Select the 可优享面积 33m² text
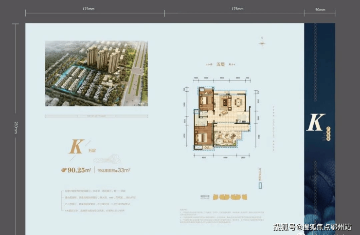 click(114, 170)
